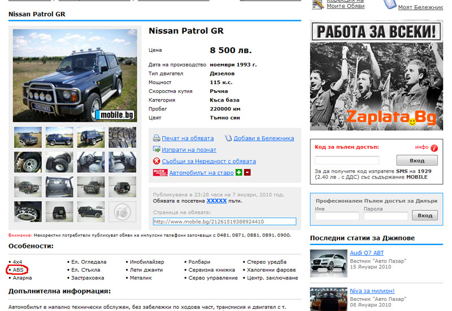Image resolution: width=452 pixels, height=311 pixels.
Task: Focus the dealer Парола field
Action: 385,216
